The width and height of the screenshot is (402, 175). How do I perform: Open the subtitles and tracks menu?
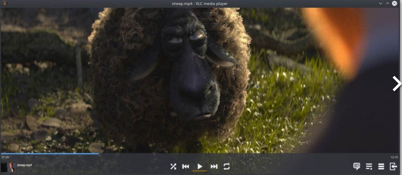(x=357, y=167)
